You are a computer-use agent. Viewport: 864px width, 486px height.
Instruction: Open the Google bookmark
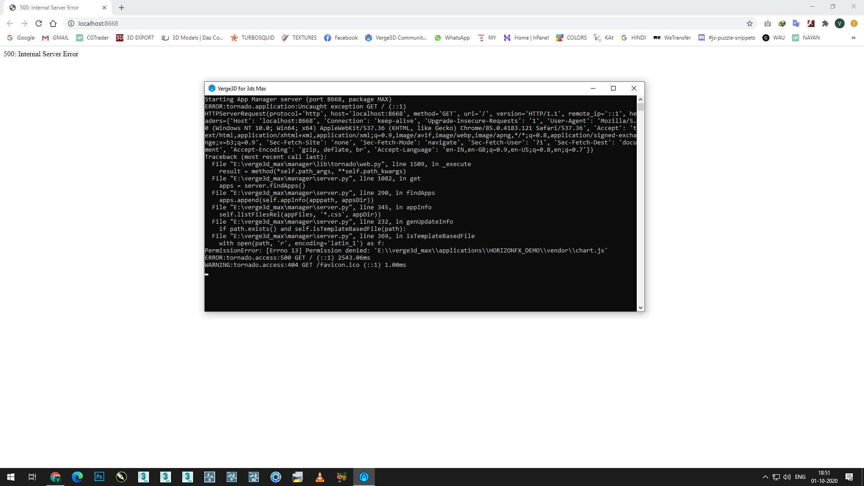point(21,38)
